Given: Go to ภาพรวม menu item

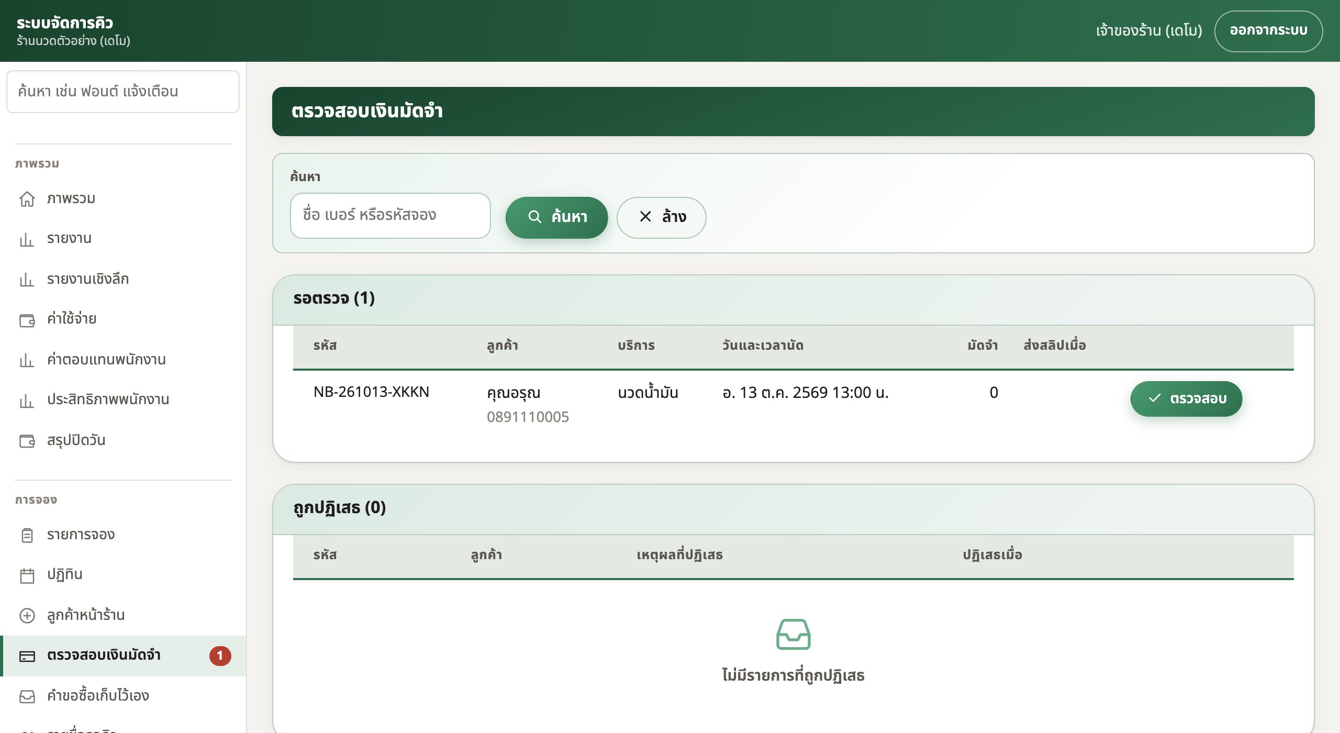Looking at the screenshot, I should pyautogui.click(x=123, y=199).
